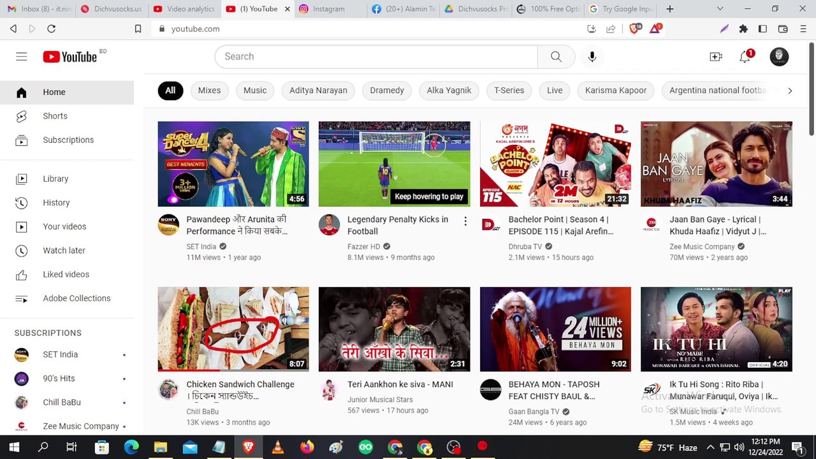Screen dimensions: 816x459
Task: Click the YouTube logo
Action: tap(70, 57)
